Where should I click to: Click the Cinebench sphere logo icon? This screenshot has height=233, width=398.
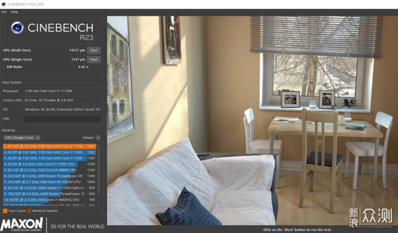tap(17, 28)
